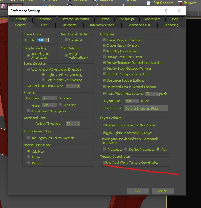This screenshot has height=208, width=201.
Task: Open the Containers tab
Action: pos(153,19)
